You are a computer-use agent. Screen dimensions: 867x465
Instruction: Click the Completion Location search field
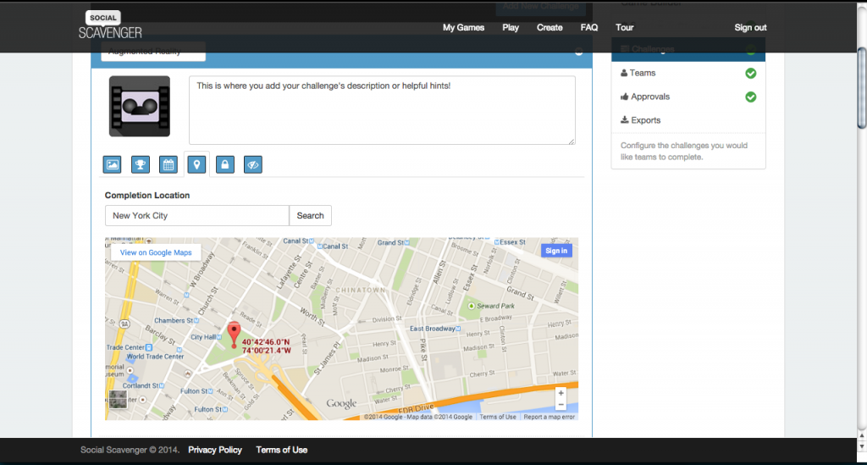tap(196, 216)
